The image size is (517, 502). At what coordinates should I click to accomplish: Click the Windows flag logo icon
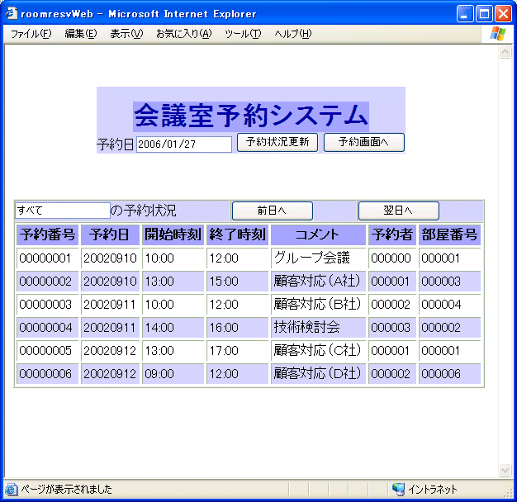coord(498,34)
